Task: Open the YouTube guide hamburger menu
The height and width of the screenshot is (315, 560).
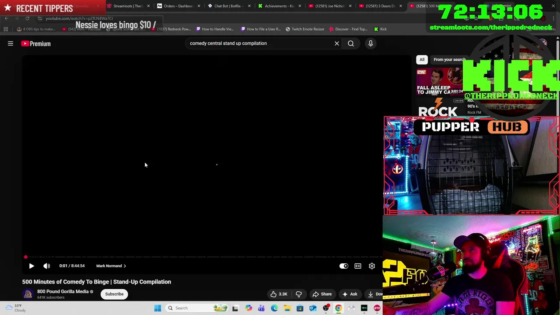Action: pos(10,43)
